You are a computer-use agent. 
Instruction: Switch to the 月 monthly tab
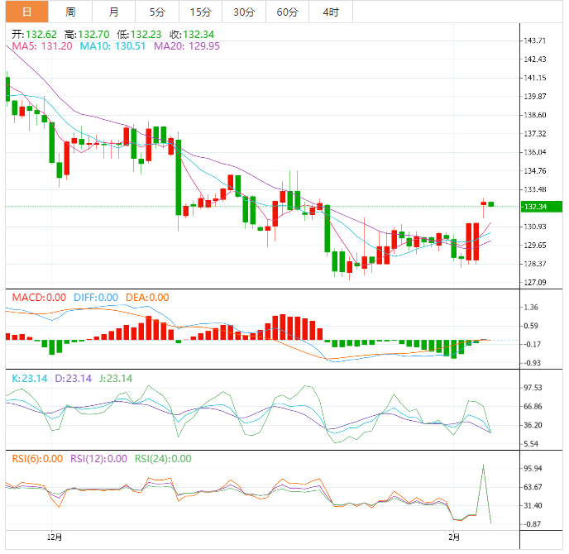point(113,12)
